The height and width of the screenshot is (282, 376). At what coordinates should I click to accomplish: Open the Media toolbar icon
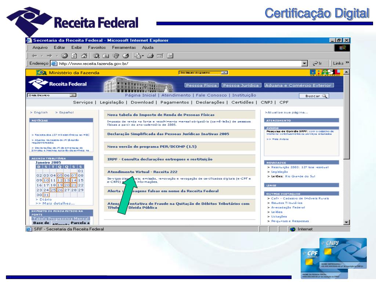116,56
